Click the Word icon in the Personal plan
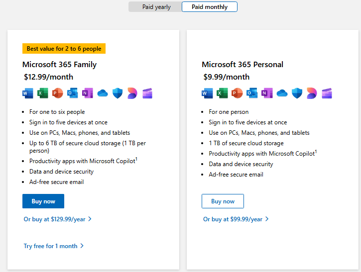Image resolution: width=361 pixels, height=272 pixels. 207,93
